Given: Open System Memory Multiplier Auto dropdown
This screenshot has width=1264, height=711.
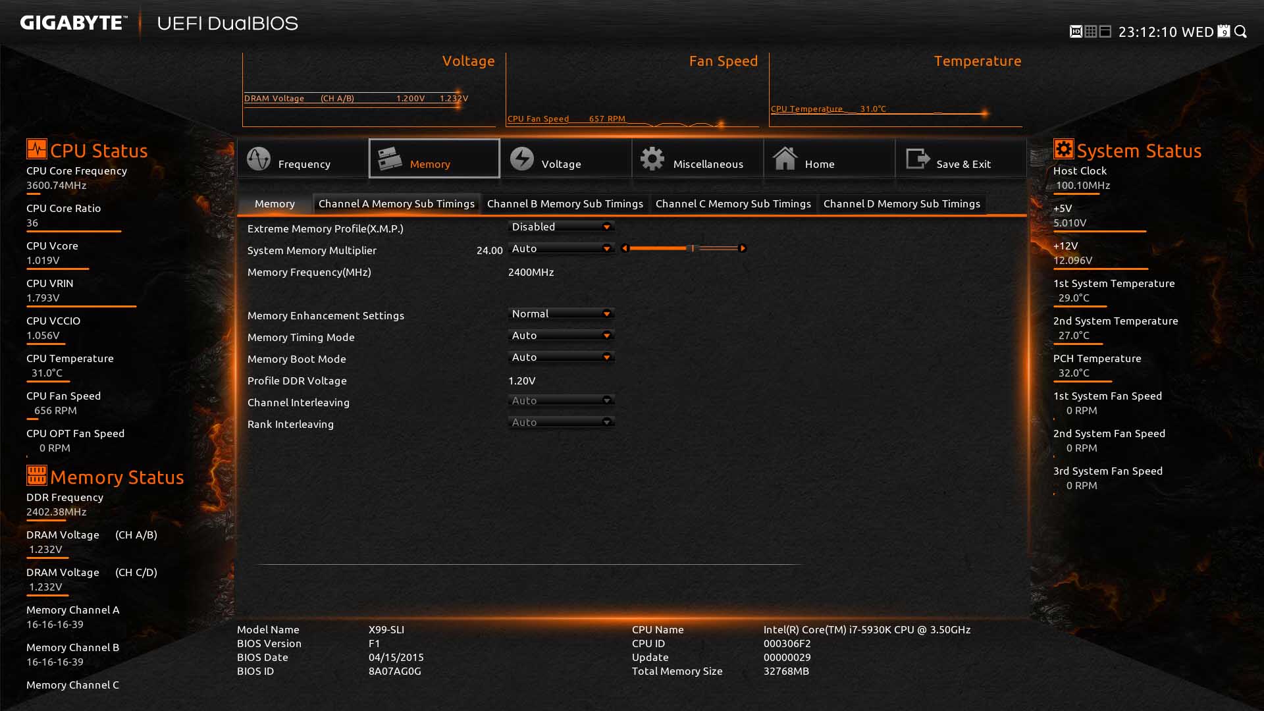Looking at the screenshot, I should [562, 248].
